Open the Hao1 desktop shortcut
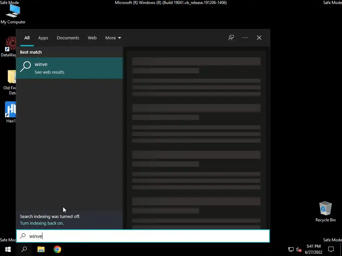Viewport: 342px width, 256px height. (10, 112)
